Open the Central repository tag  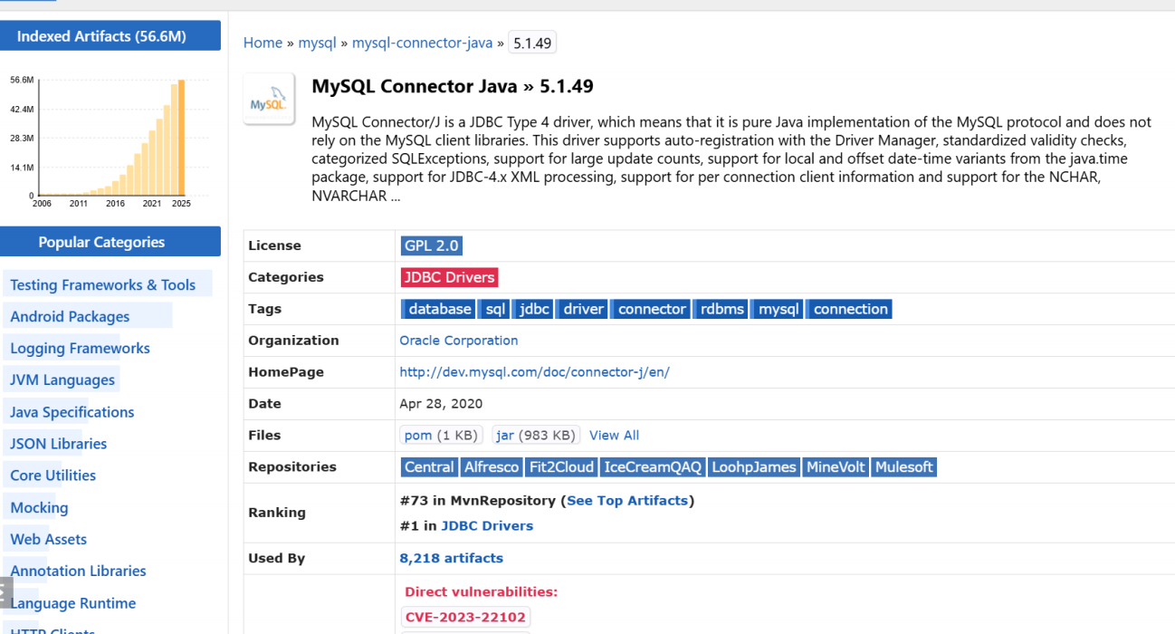(x=429, y=467)
